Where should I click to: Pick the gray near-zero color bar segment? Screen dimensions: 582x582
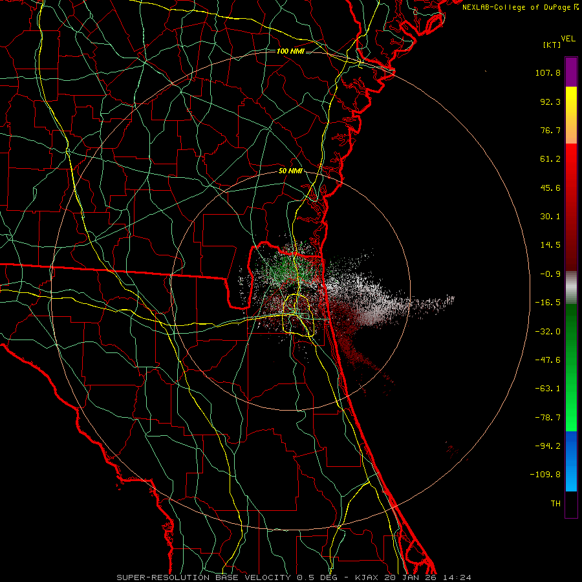point(571,287)
